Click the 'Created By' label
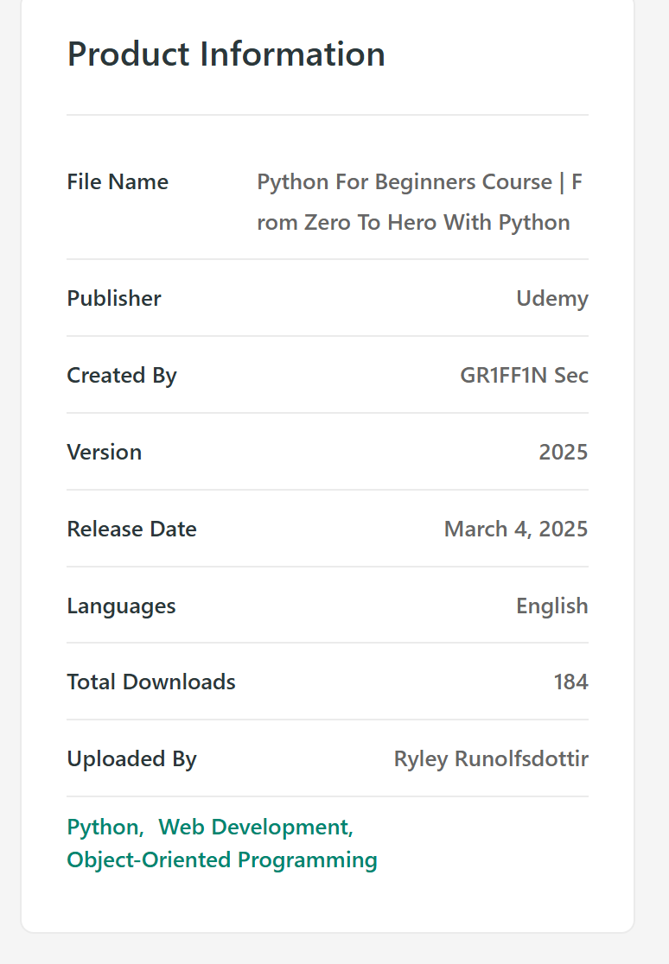669x964 pixels. click(x=122, y=375)
